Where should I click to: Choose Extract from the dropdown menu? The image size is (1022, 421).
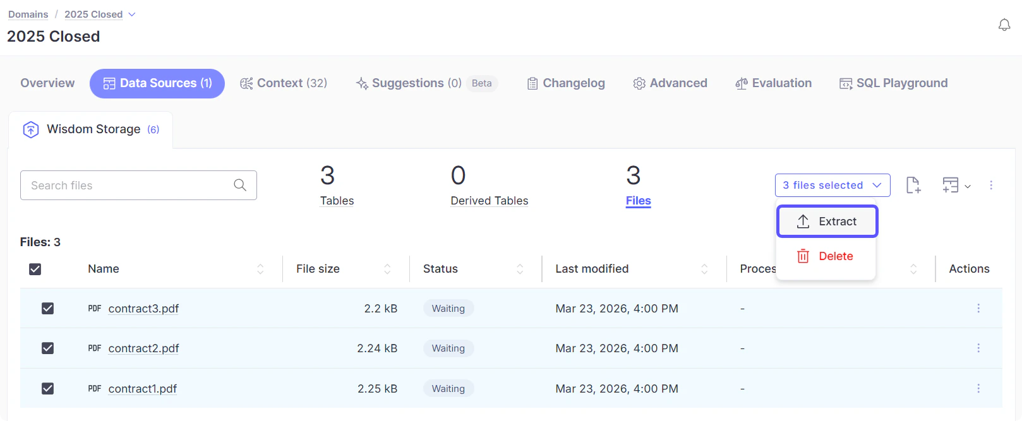[827, 222]
